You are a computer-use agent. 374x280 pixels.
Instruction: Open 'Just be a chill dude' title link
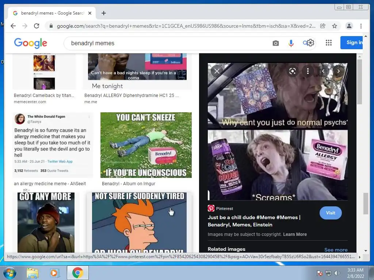point(254,221)
